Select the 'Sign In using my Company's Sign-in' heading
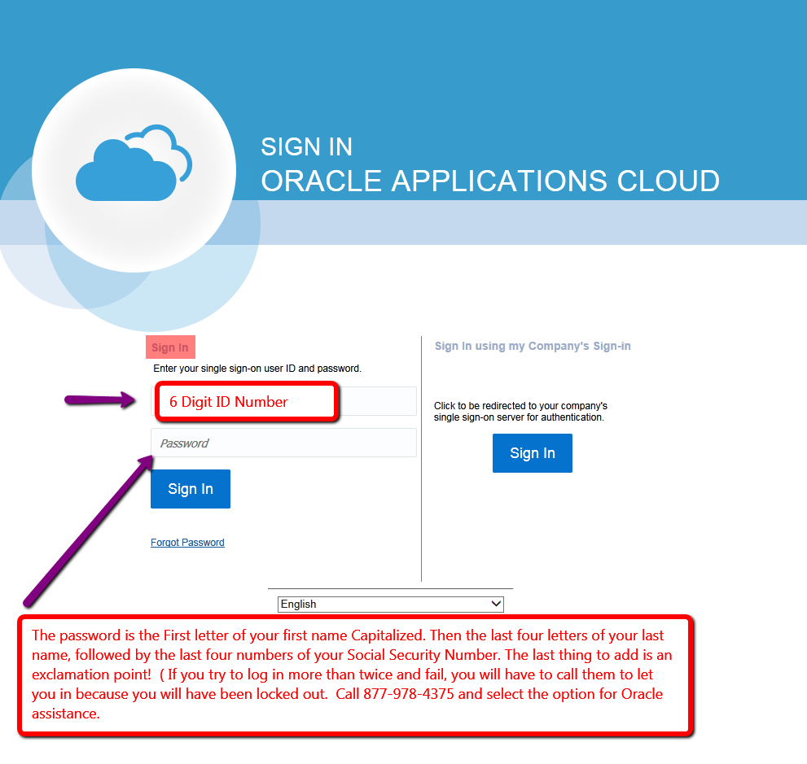 (x=533, y=346)
